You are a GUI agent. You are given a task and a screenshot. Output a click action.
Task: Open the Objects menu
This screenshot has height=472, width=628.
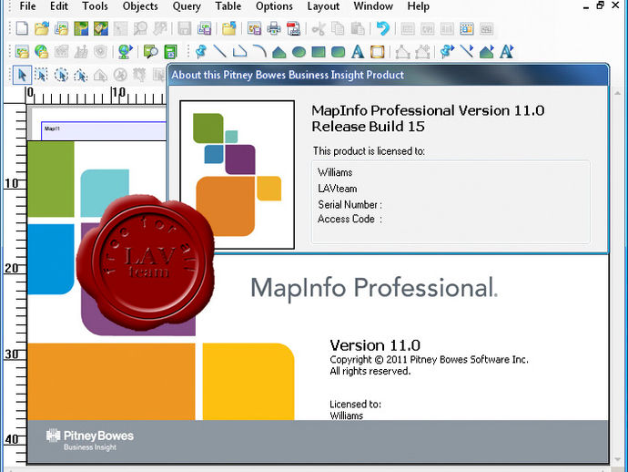click(x=140, y=6)
